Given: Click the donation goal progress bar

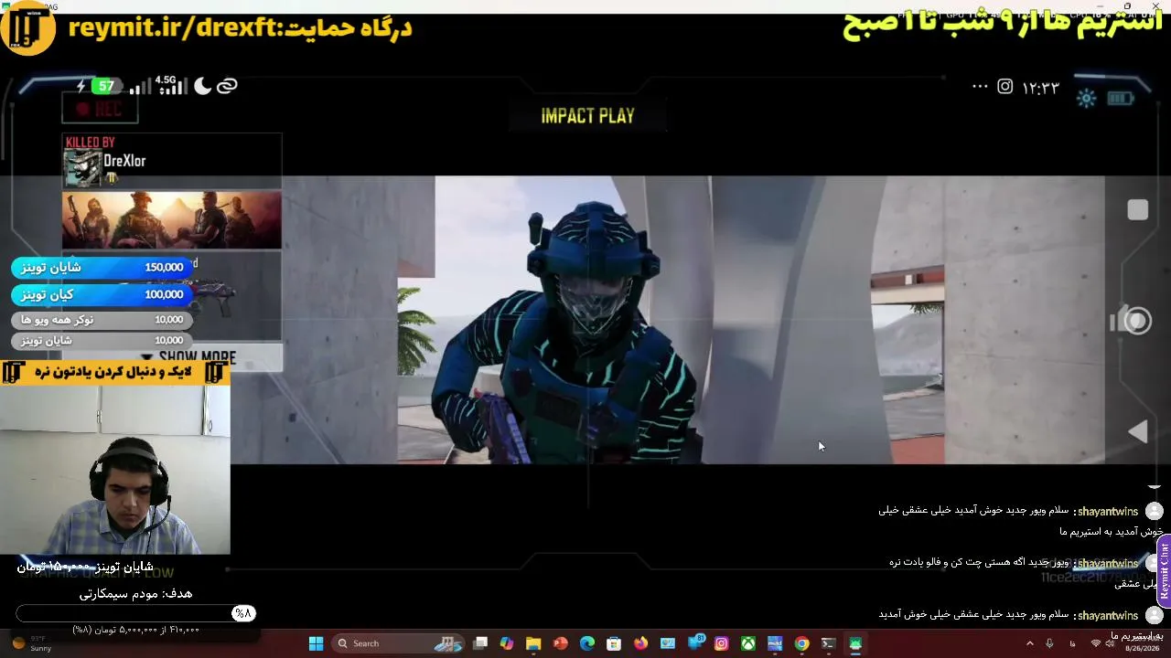Looking at the screenshot, I should pos(135,613).
